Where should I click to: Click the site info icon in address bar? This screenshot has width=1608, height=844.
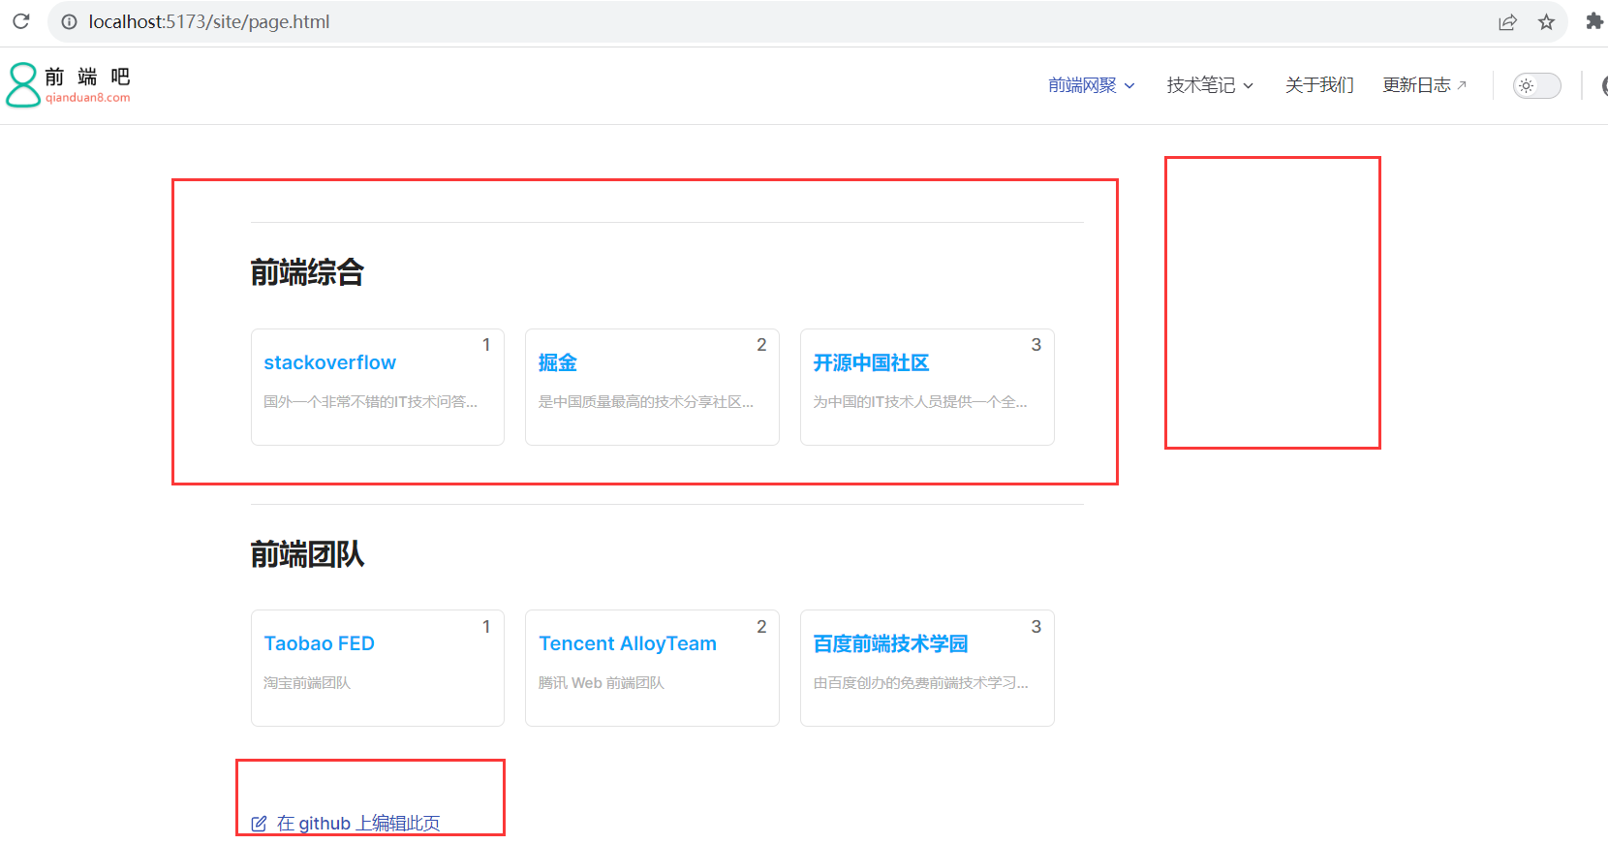tap(69, 21)
